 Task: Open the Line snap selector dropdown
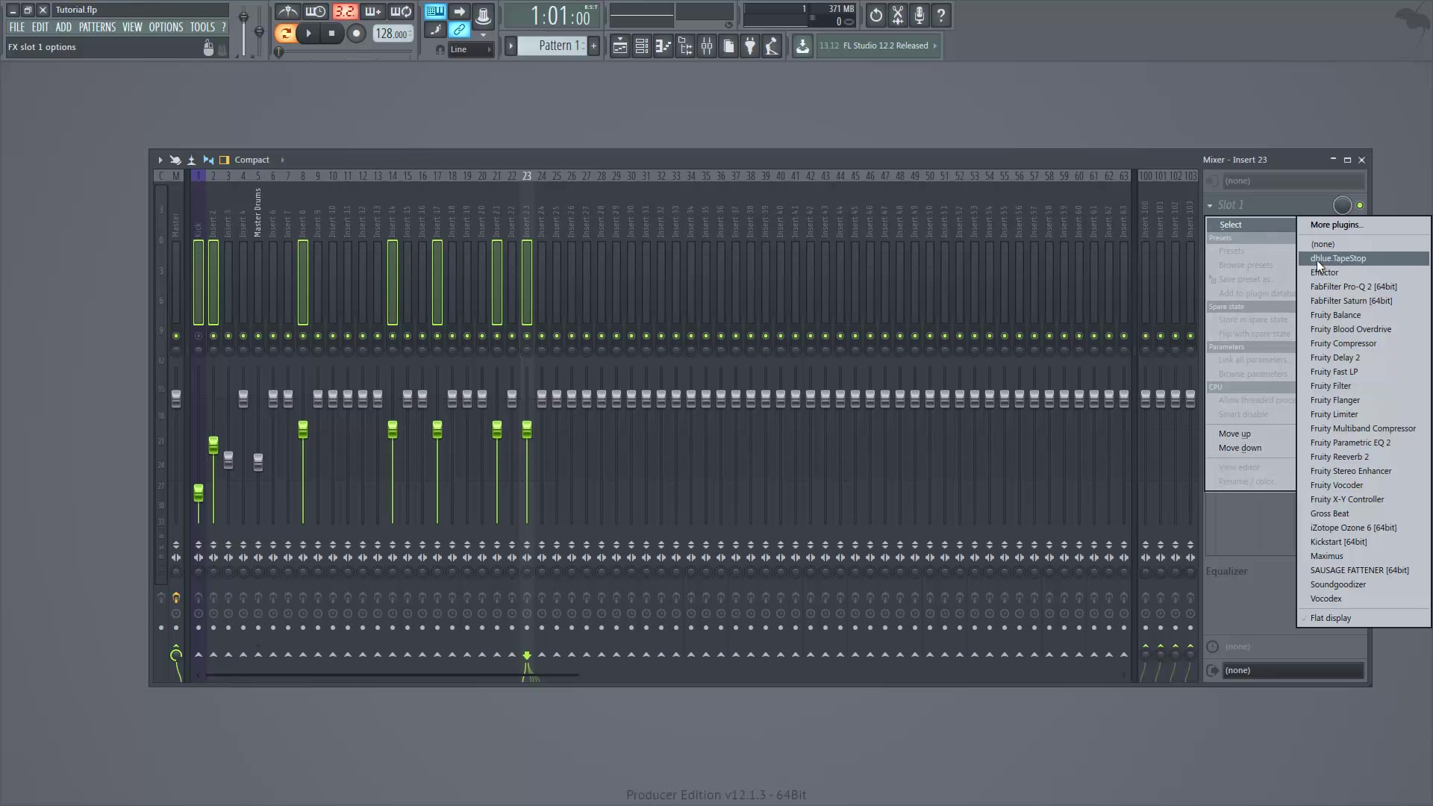[470, 49]
